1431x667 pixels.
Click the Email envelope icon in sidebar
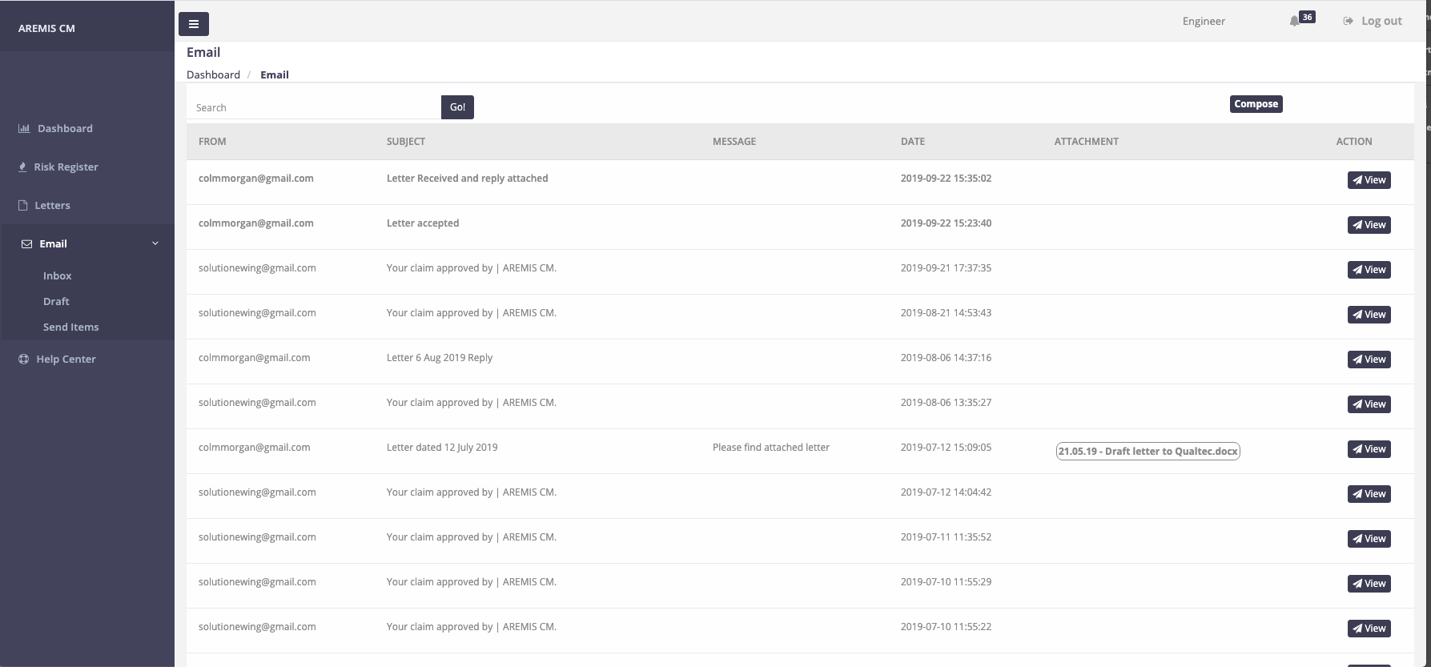click(x=26, y=244)
